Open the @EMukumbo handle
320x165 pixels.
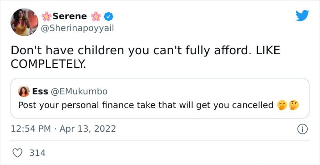coord(79,92)
